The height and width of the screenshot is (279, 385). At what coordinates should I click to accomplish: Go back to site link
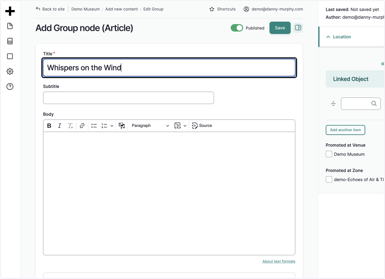50,9
